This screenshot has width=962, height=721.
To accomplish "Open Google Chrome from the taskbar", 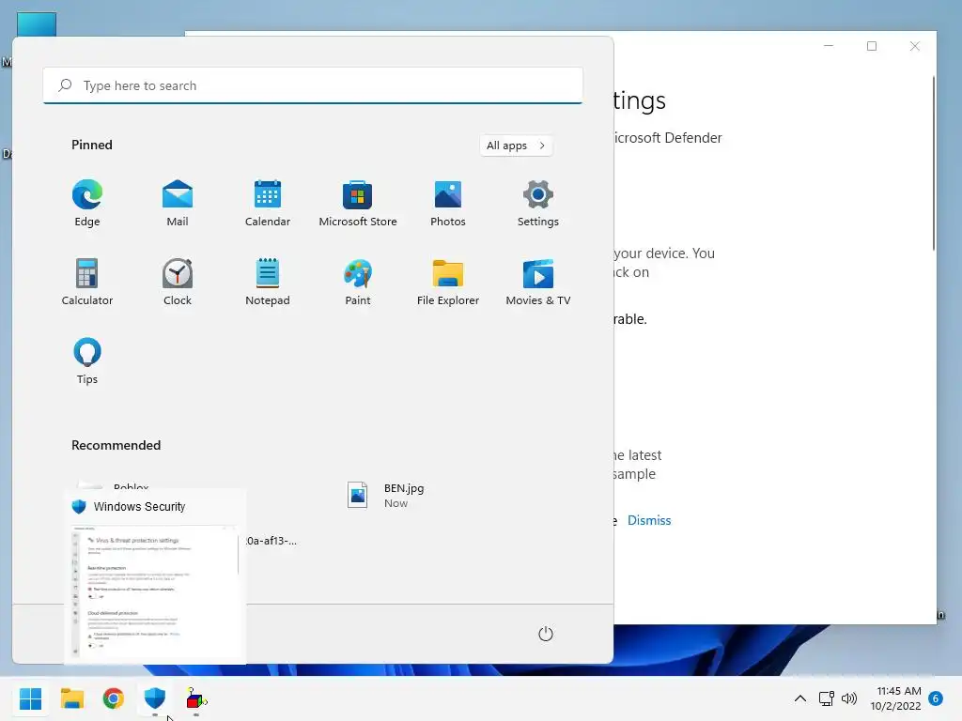I will [x=114, y=698].
